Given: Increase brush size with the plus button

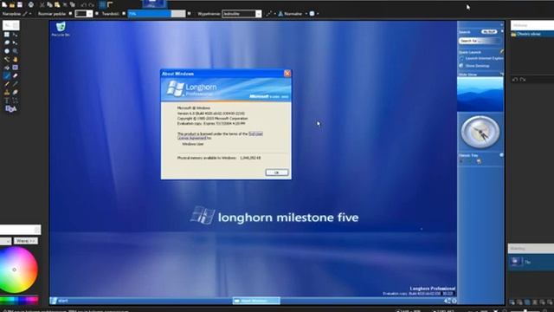Looking at the screenshot, I should [97, 14].
